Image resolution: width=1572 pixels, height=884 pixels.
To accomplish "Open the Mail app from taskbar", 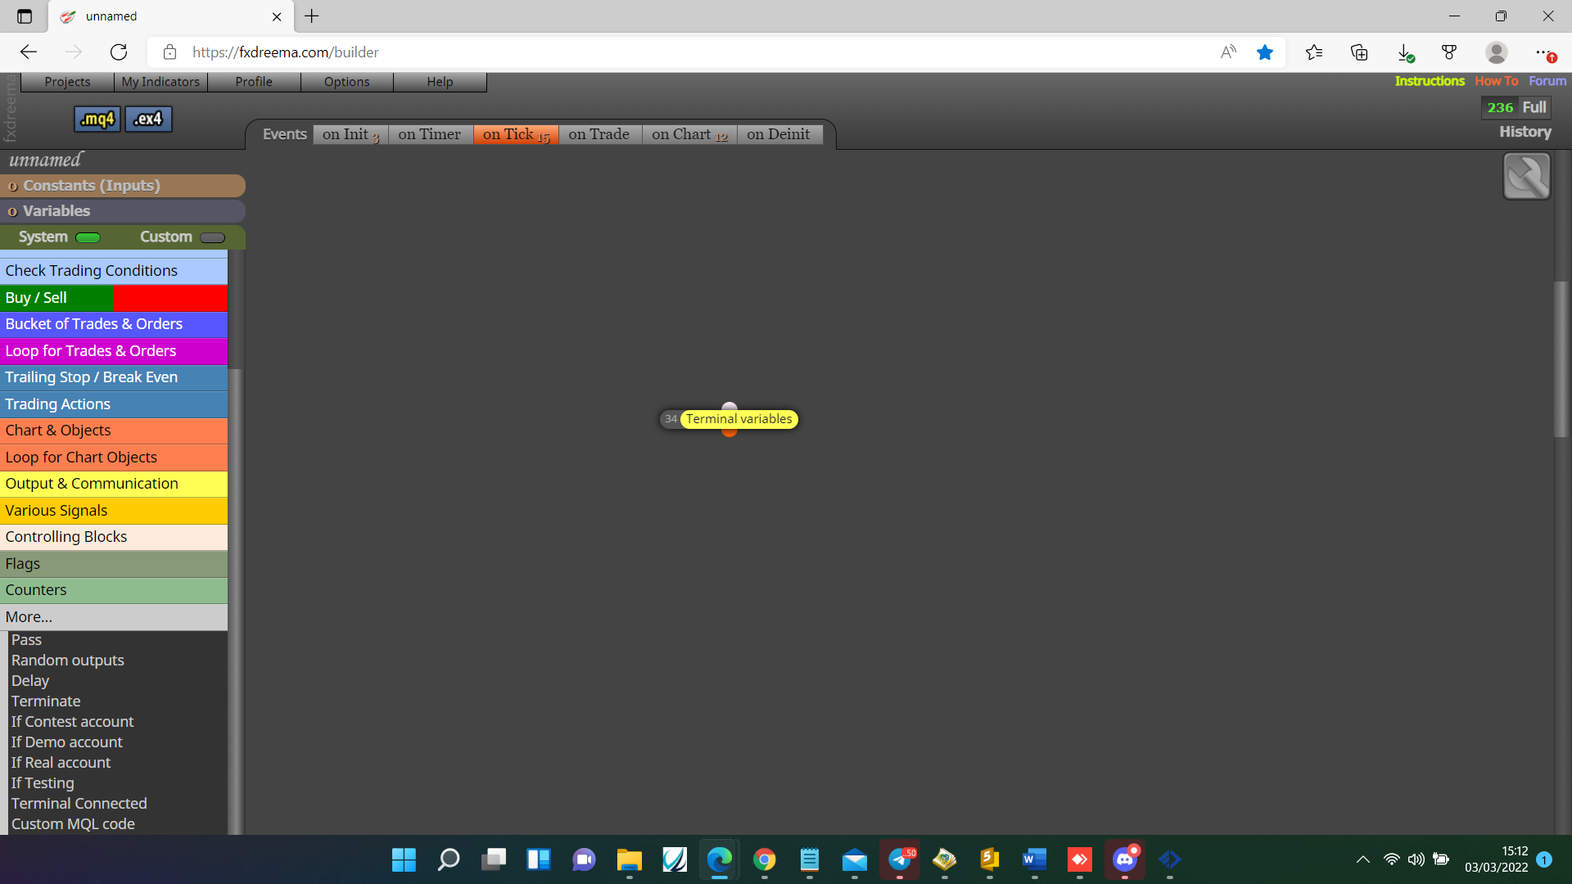I will pyautogui.click(x=855, y=859).
